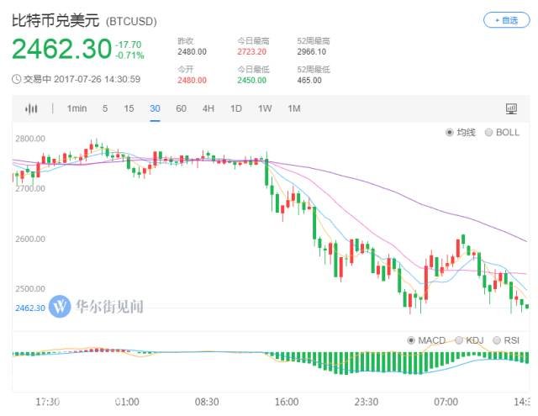The height and width of the screenshot is (416, 538).
Task: Select the 均线 moving average radio button
Action: click(450, 133)
